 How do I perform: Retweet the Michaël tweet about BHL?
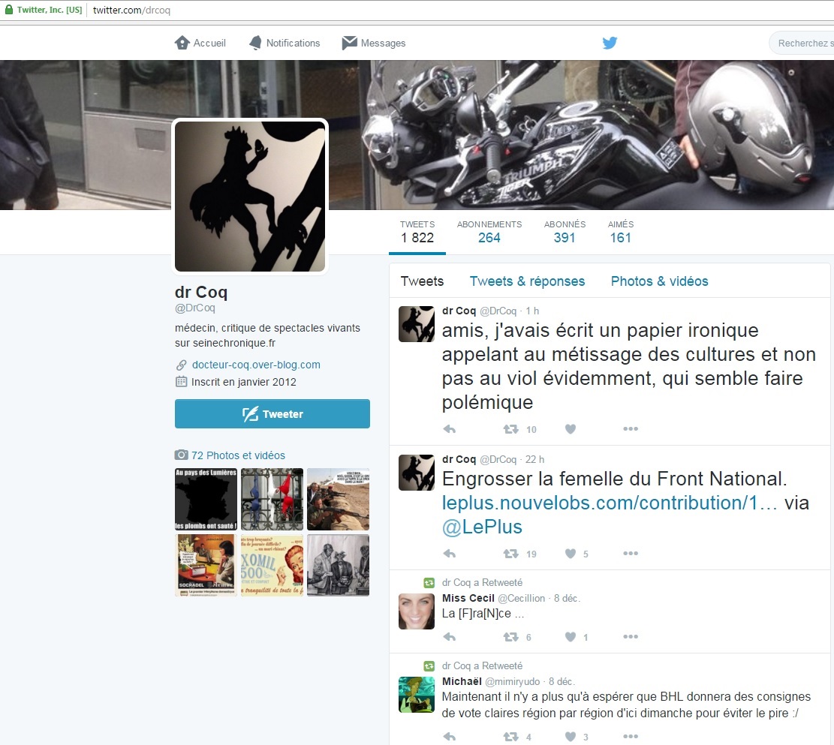click(510, 737)
